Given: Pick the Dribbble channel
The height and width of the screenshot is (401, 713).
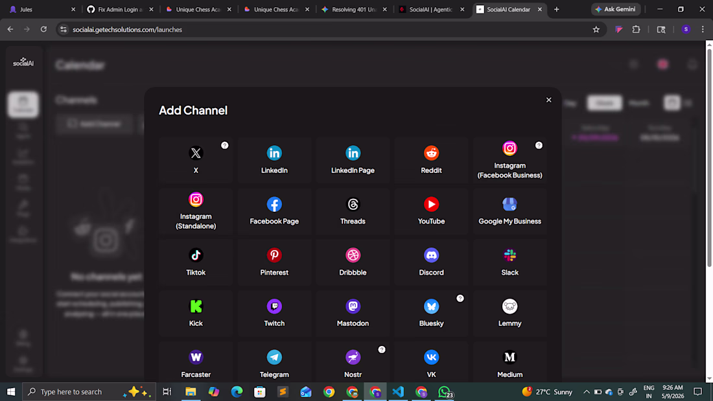Looking at the screenshot, I should click(353, 262).
